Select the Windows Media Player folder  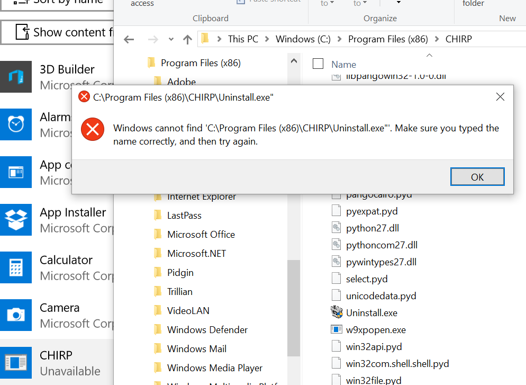[215, 368]
